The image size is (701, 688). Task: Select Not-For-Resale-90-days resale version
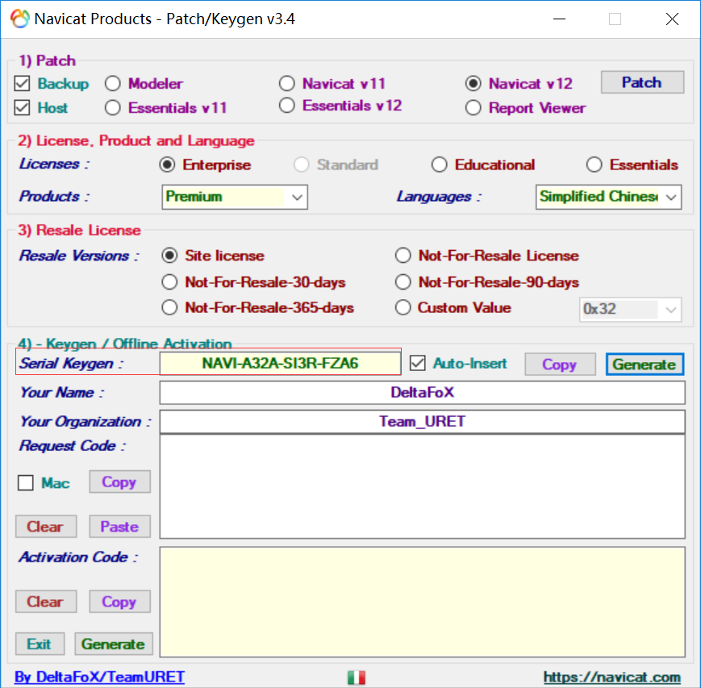tap(403, 282)
